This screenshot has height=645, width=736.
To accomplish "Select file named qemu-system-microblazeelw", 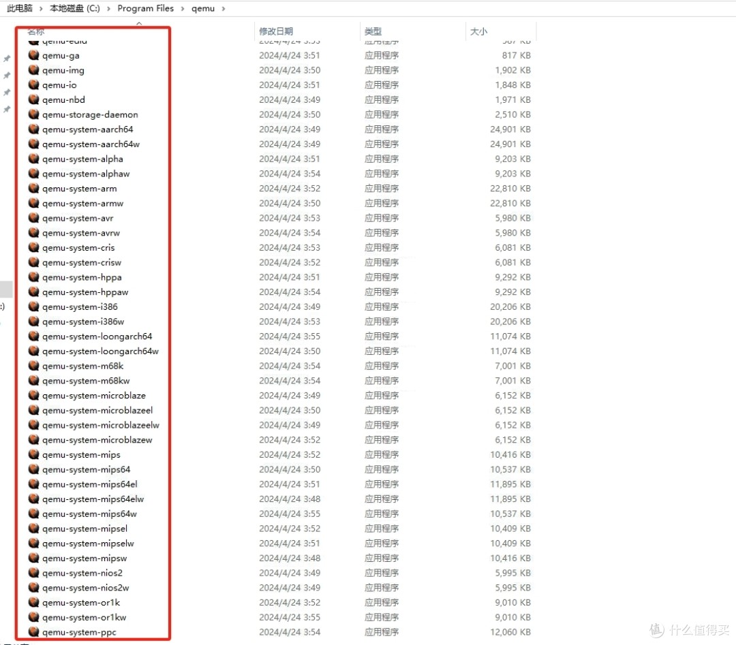I will 100,425.
